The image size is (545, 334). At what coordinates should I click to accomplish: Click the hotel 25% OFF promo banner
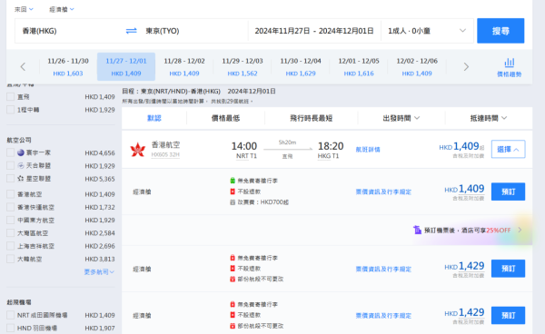point(468,231)
